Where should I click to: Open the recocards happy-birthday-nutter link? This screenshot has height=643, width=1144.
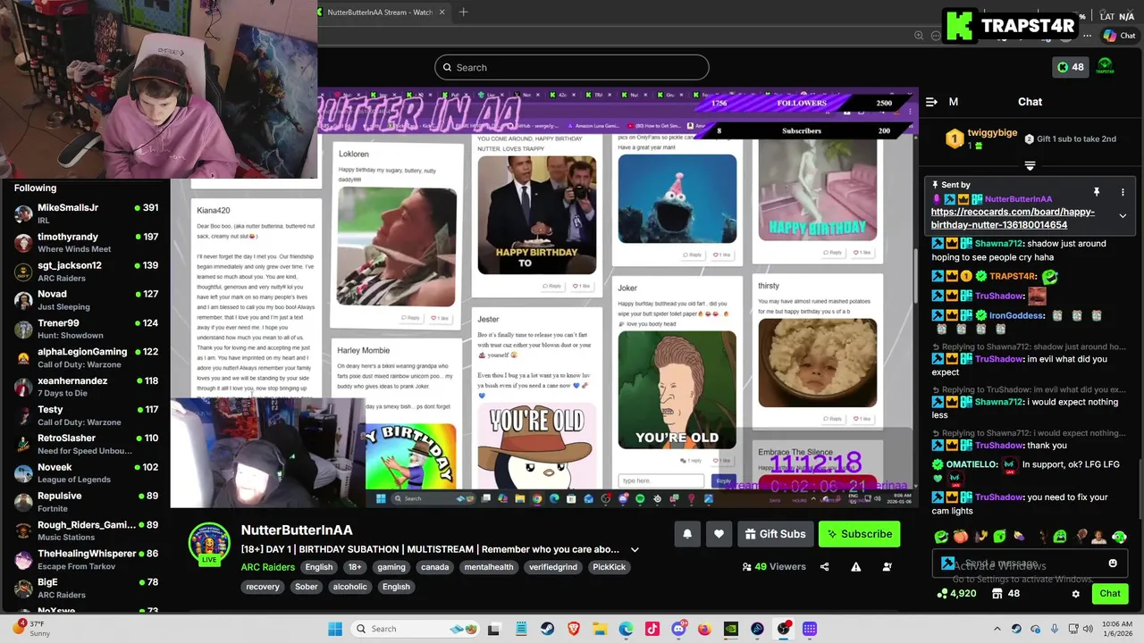click(x=1013, y=218)
